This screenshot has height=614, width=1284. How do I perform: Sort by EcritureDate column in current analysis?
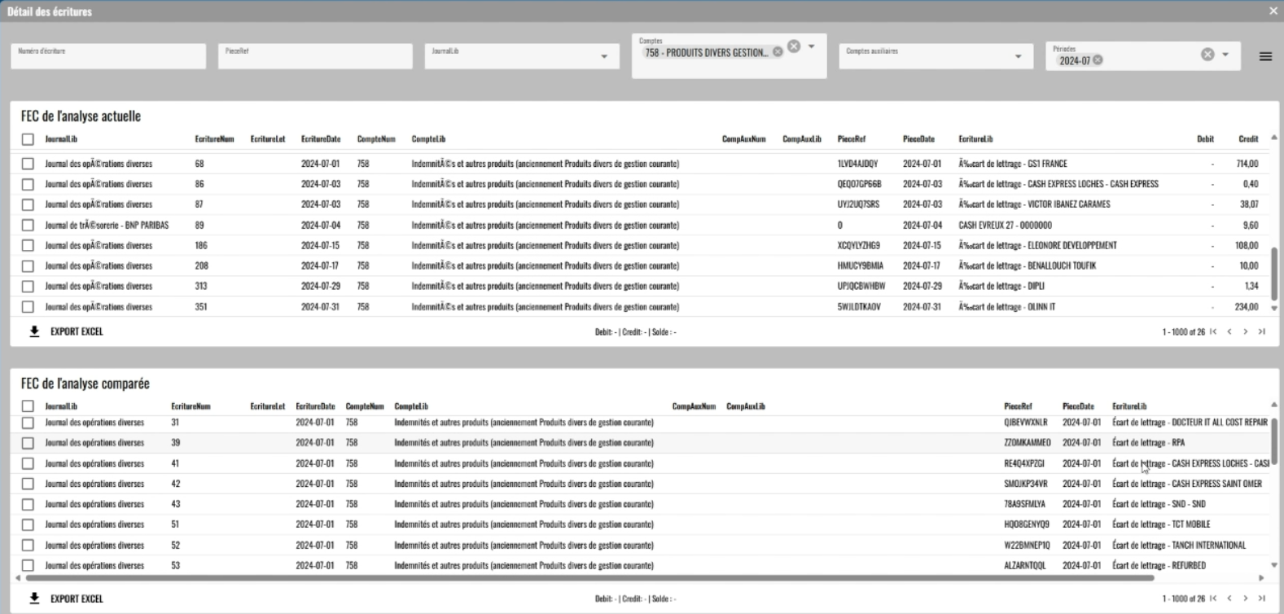point(320,139)
